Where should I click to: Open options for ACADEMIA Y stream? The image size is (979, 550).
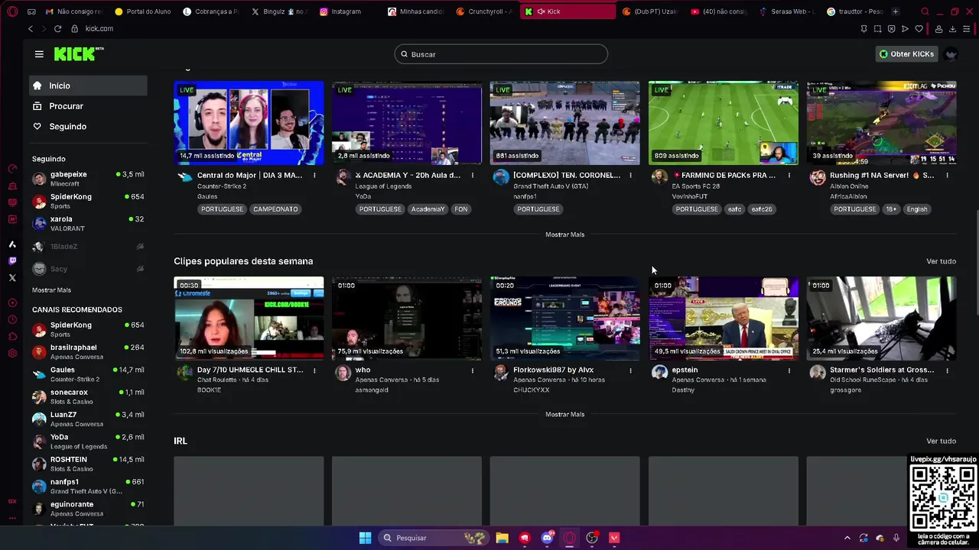473,176
